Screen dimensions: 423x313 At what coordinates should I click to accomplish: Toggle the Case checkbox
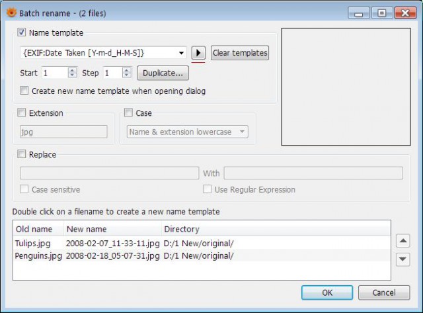[128, 112]
